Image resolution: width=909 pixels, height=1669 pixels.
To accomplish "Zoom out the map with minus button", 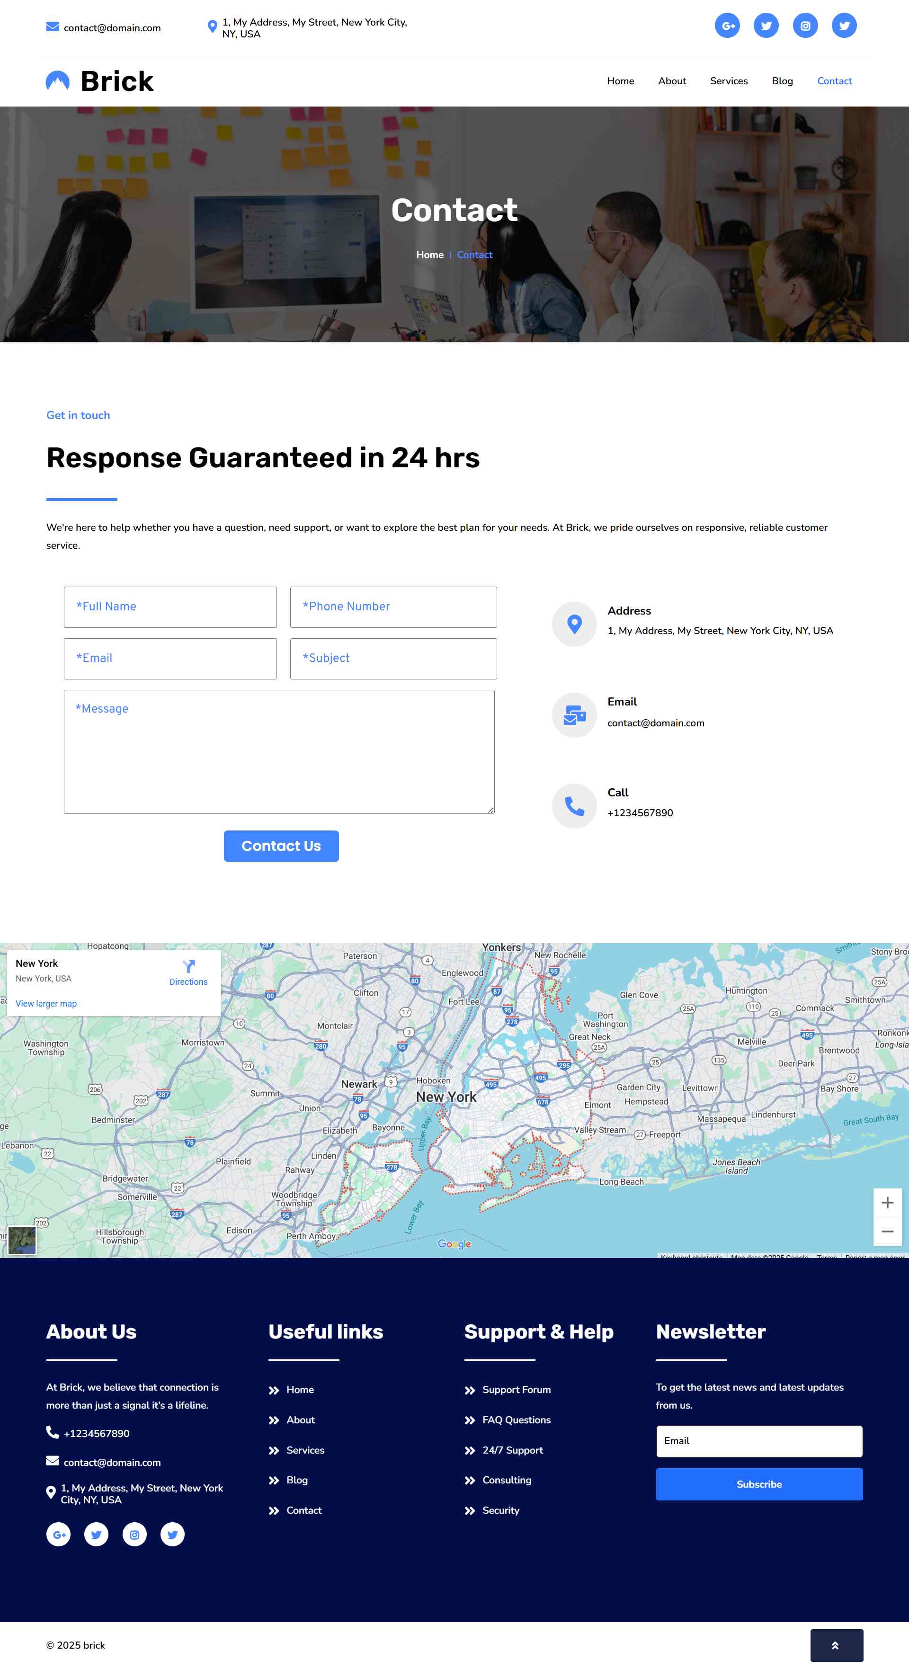I will pos(887,1232).
